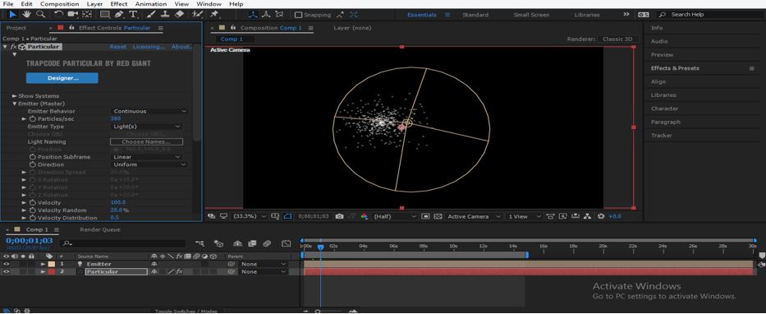The height and width of the screenshot is (314, 766).
Task: Click Particular layer red label swatch
Action: point(51,271)
